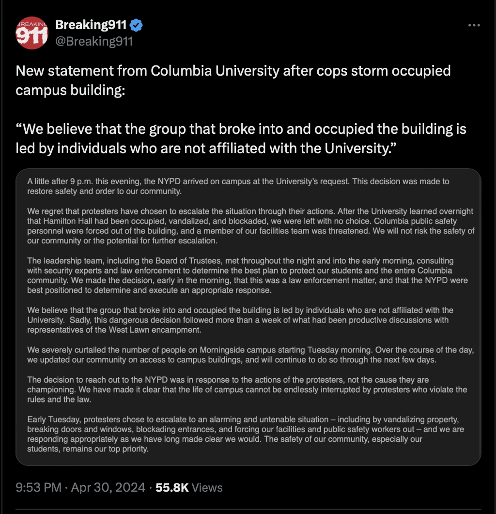Open the Breaking911 profile picture
Screen dimensions: 496x514
coord(32,33)
